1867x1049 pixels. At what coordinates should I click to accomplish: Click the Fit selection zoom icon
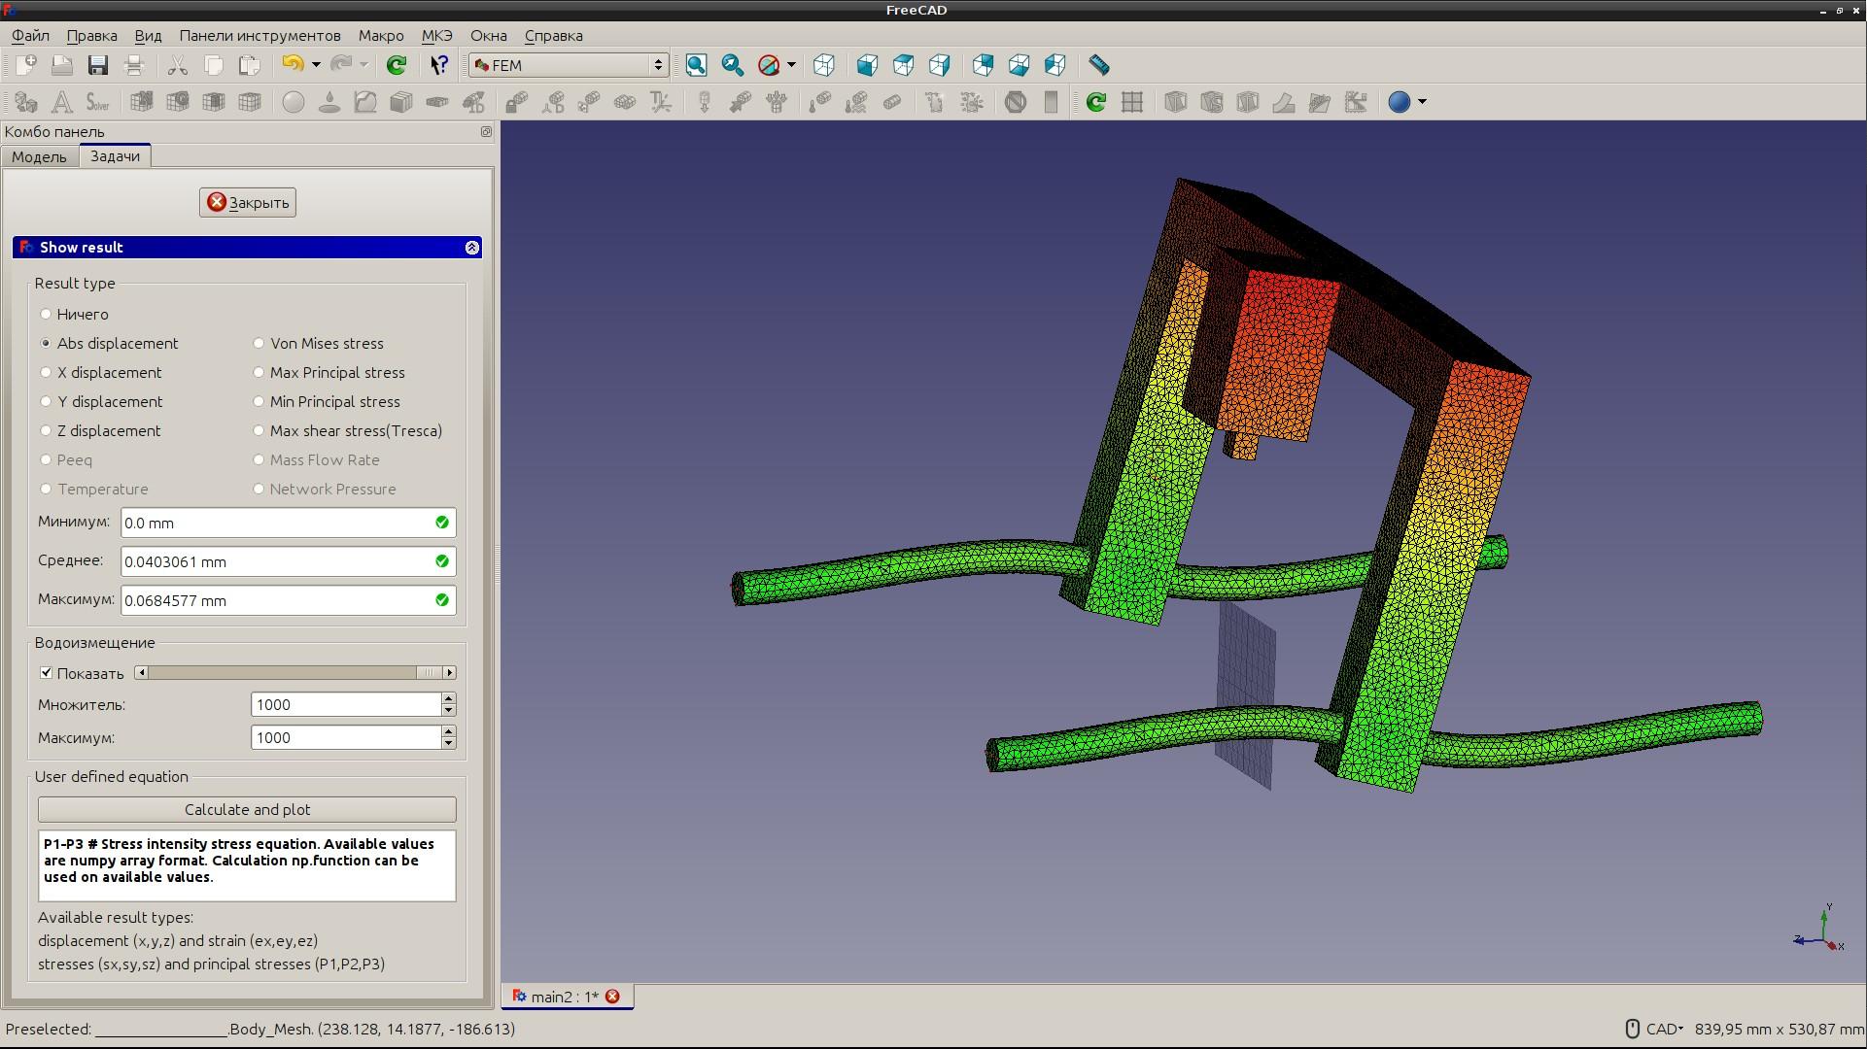733,65
